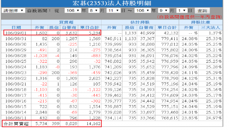Select the 106/08/28 date cell
The height and width of the screenshot is (130, 229).
(x=16, y=56)
